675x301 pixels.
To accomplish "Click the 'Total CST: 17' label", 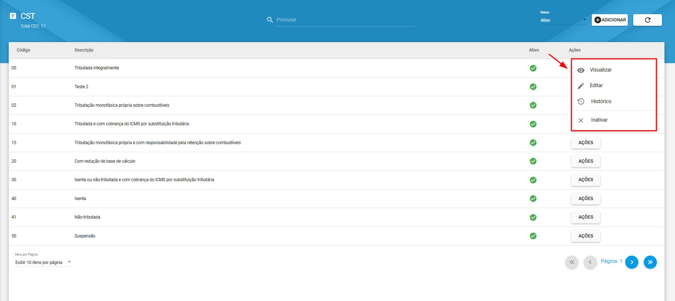I will tap(33, 26).
